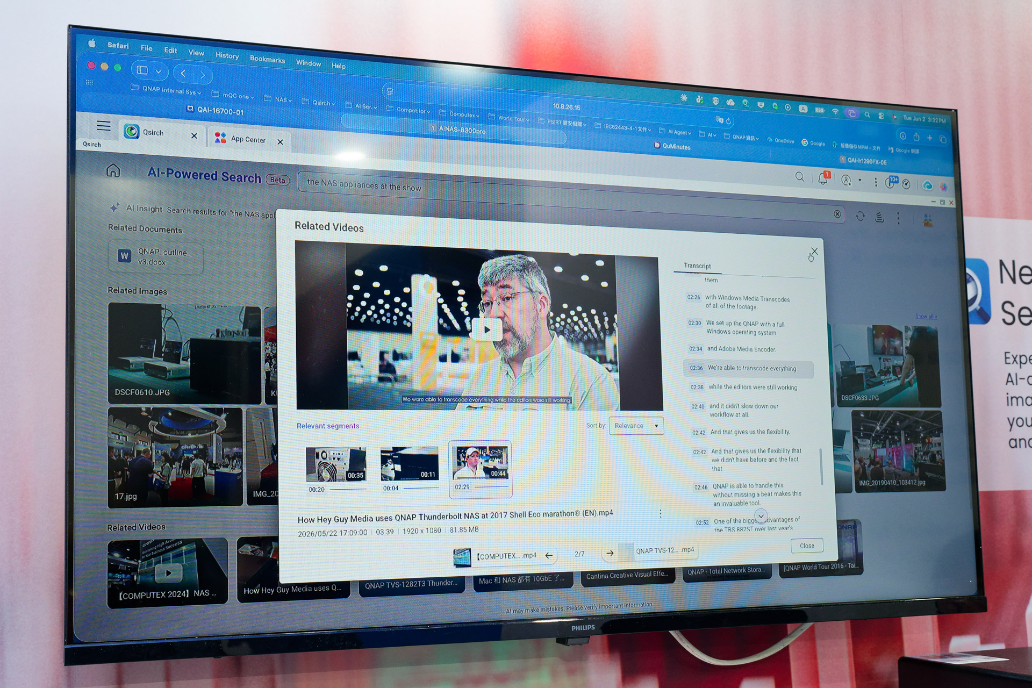Expand the World Tour bookmarks folder
Image resolution: width=1032 pixels, height=688 pixels.
[x=508, y=118]
